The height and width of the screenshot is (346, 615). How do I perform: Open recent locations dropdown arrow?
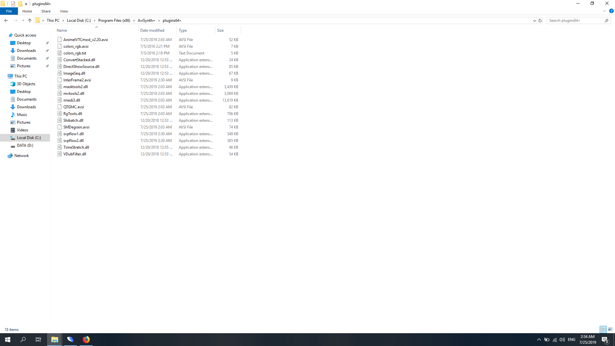coord(23,21)
